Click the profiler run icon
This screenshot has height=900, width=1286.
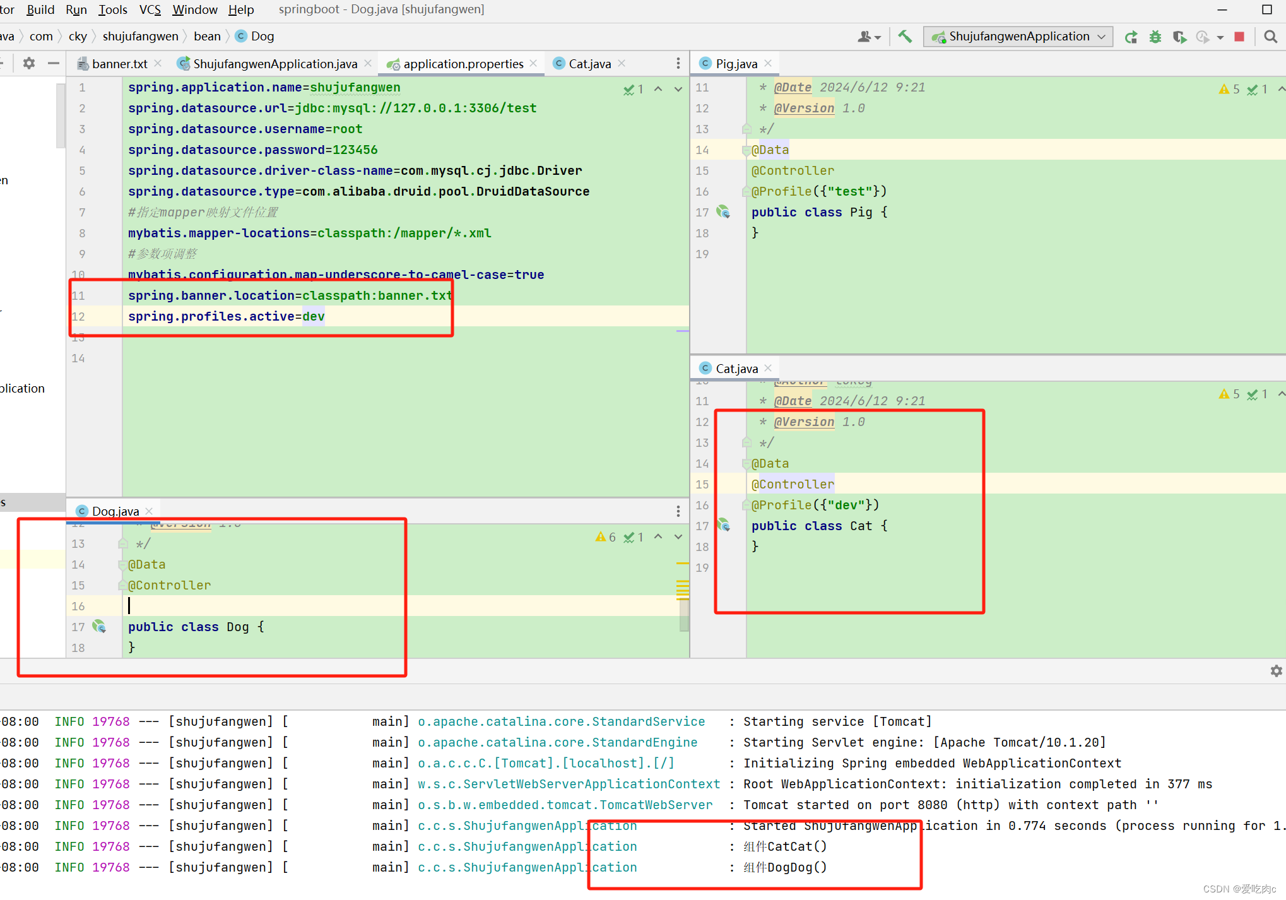coord(1203,37)
